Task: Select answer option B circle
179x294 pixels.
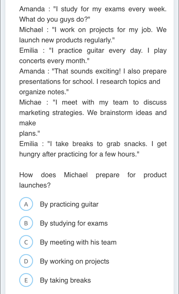Action: coord(26,224)
